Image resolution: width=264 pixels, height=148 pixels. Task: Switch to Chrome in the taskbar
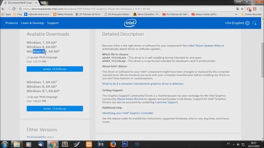52,144
